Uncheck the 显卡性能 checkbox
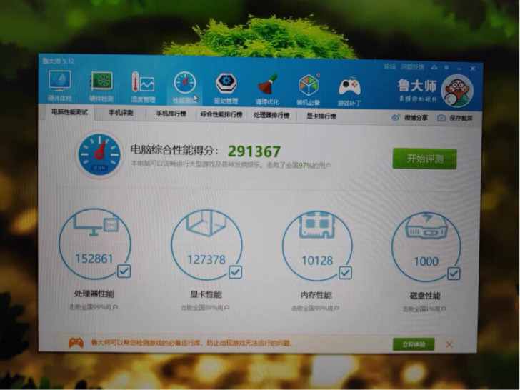The height and width of the screenshot is (390, 520). coord(235,272)
